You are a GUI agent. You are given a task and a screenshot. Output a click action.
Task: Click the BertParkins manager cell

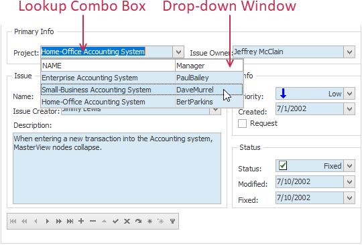[x=209, y=102]
